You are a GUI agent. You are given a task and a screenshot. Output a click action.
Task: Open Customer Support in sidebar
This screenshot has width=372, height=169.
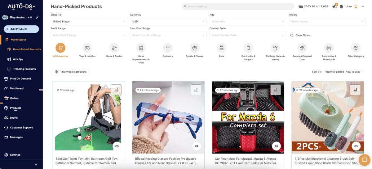(21, 127)
